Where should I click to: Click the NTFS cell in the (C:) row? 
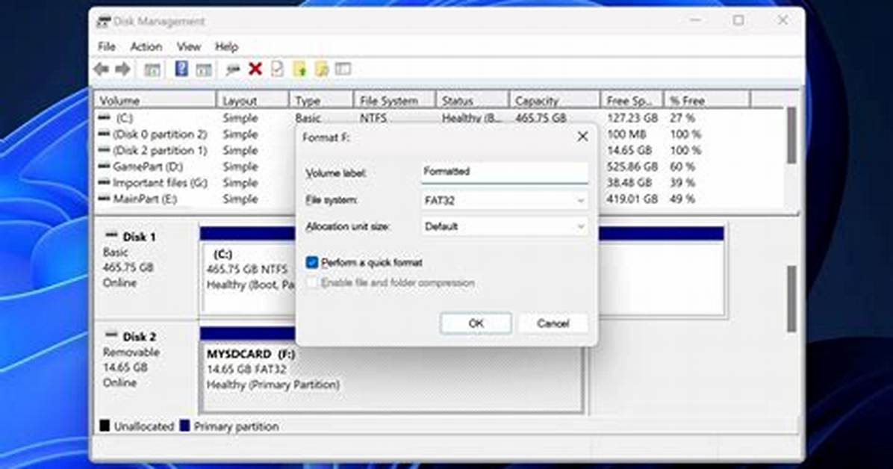(373, 118)
